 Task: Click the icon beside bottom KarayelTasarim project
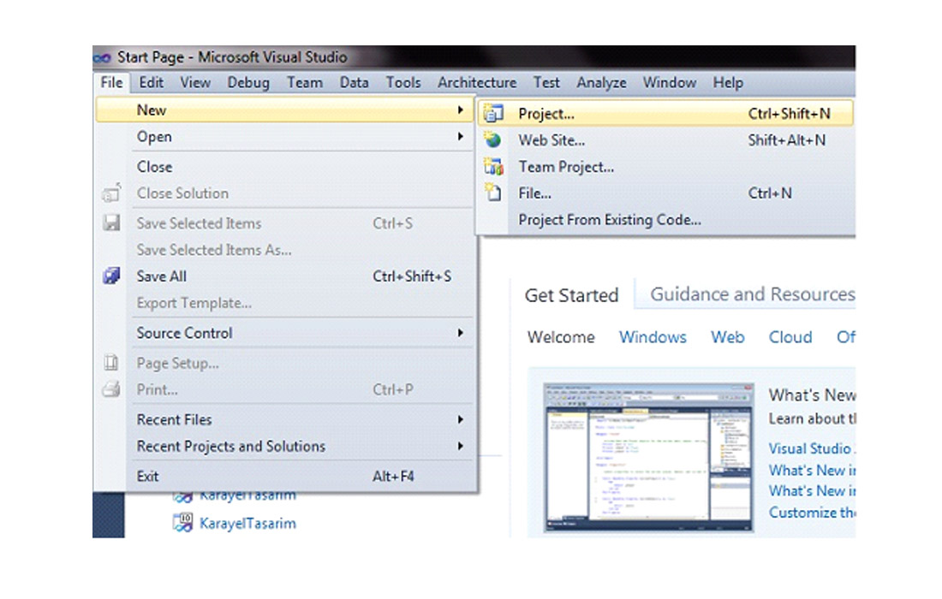182,523
